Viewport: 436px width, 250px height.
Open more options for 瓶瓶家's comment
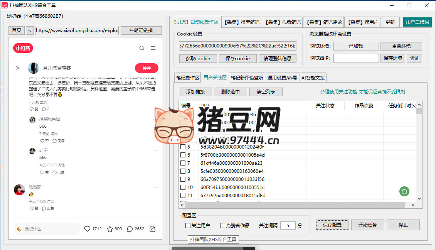click(x=155, y=187)
